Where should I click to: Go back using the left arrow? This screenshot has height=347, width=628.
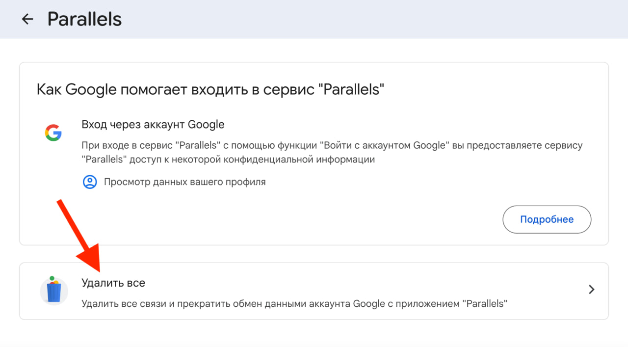pos(27,19)
